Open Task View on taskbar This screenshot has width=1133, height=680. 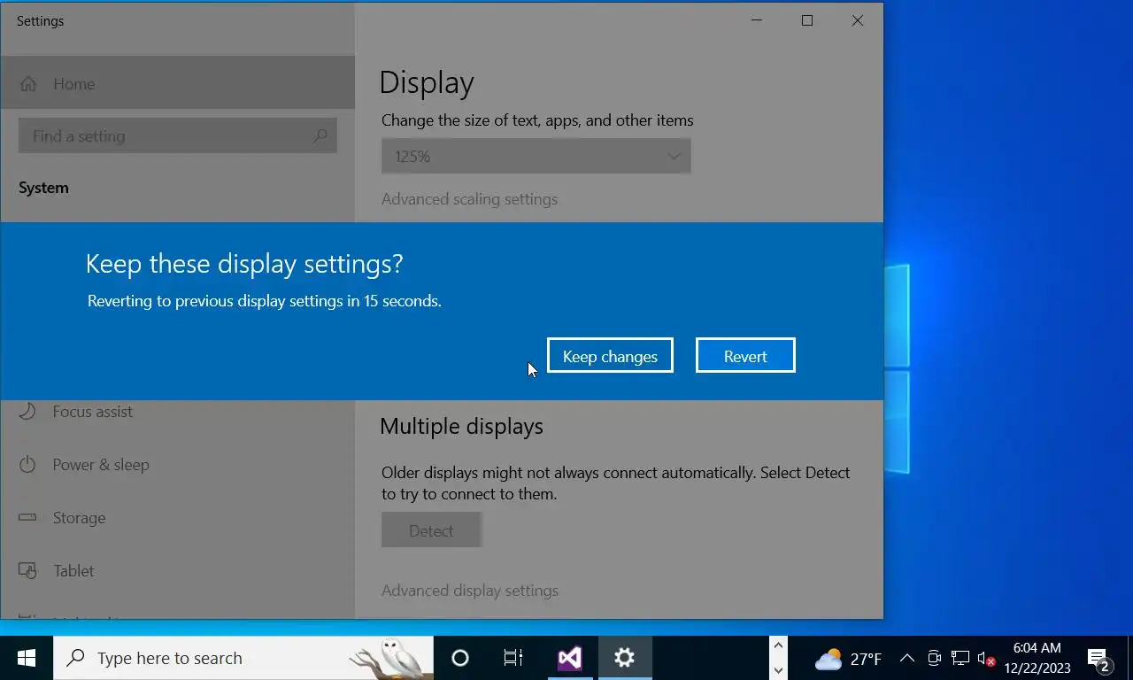513,658
